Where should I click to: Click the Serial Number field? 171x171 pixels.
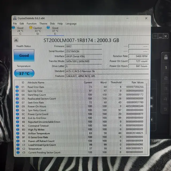click(83, 51)
